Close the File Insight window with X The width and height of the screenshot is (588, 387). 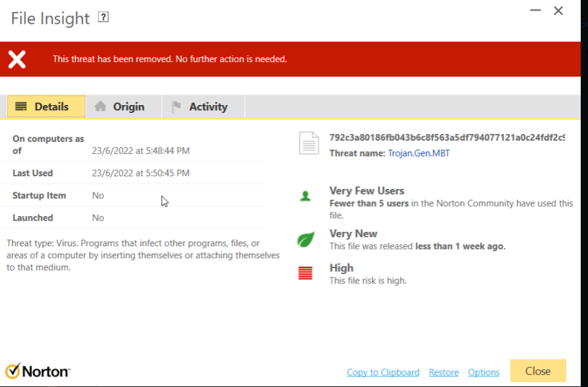[x=558, y=11]
